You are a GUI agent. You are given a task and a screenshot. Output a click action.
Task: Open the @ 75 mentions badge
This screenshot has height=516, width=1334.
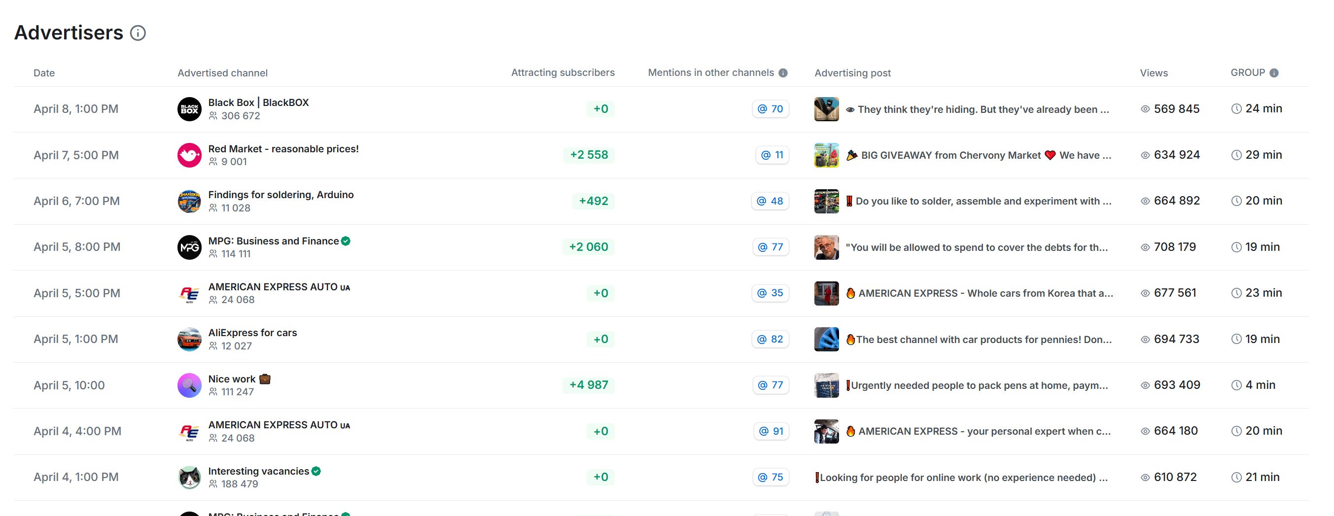[771, 478]
